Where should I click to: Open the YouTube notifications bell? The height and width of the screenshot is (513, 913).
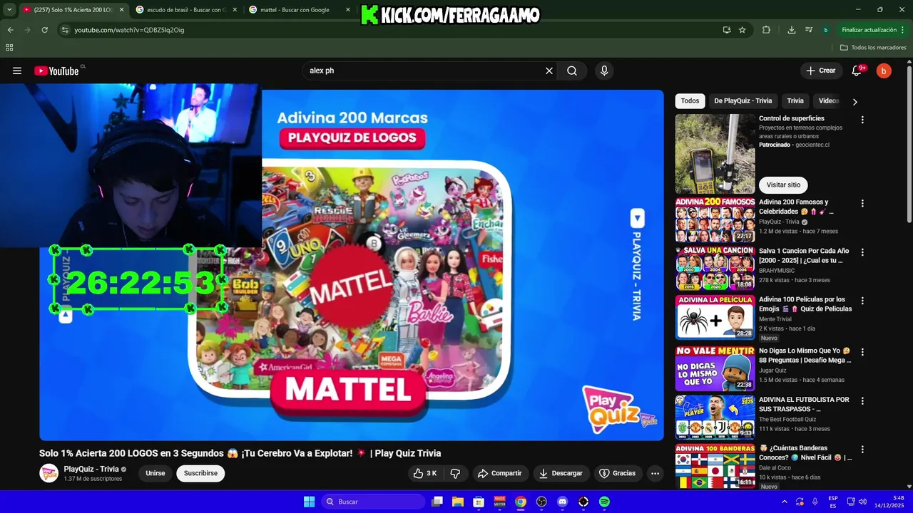pos(857,71)
